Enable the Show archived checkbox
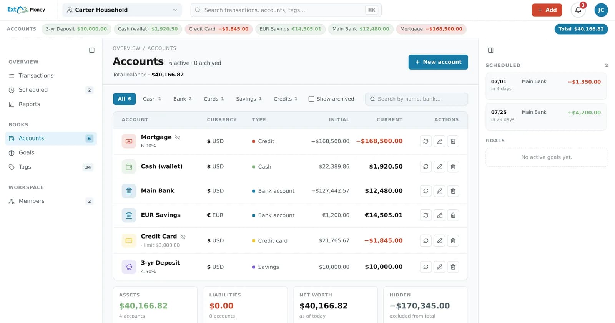This screenshot has width=615, height=323. tap(311, 99)
